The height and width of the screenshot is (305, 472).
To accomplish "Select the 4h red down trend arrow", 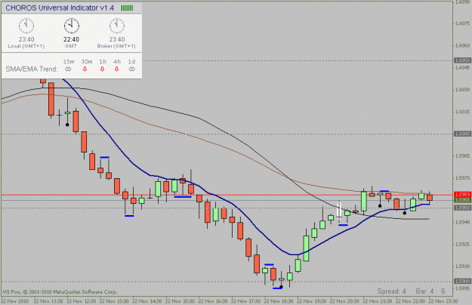I will (116, 69).
